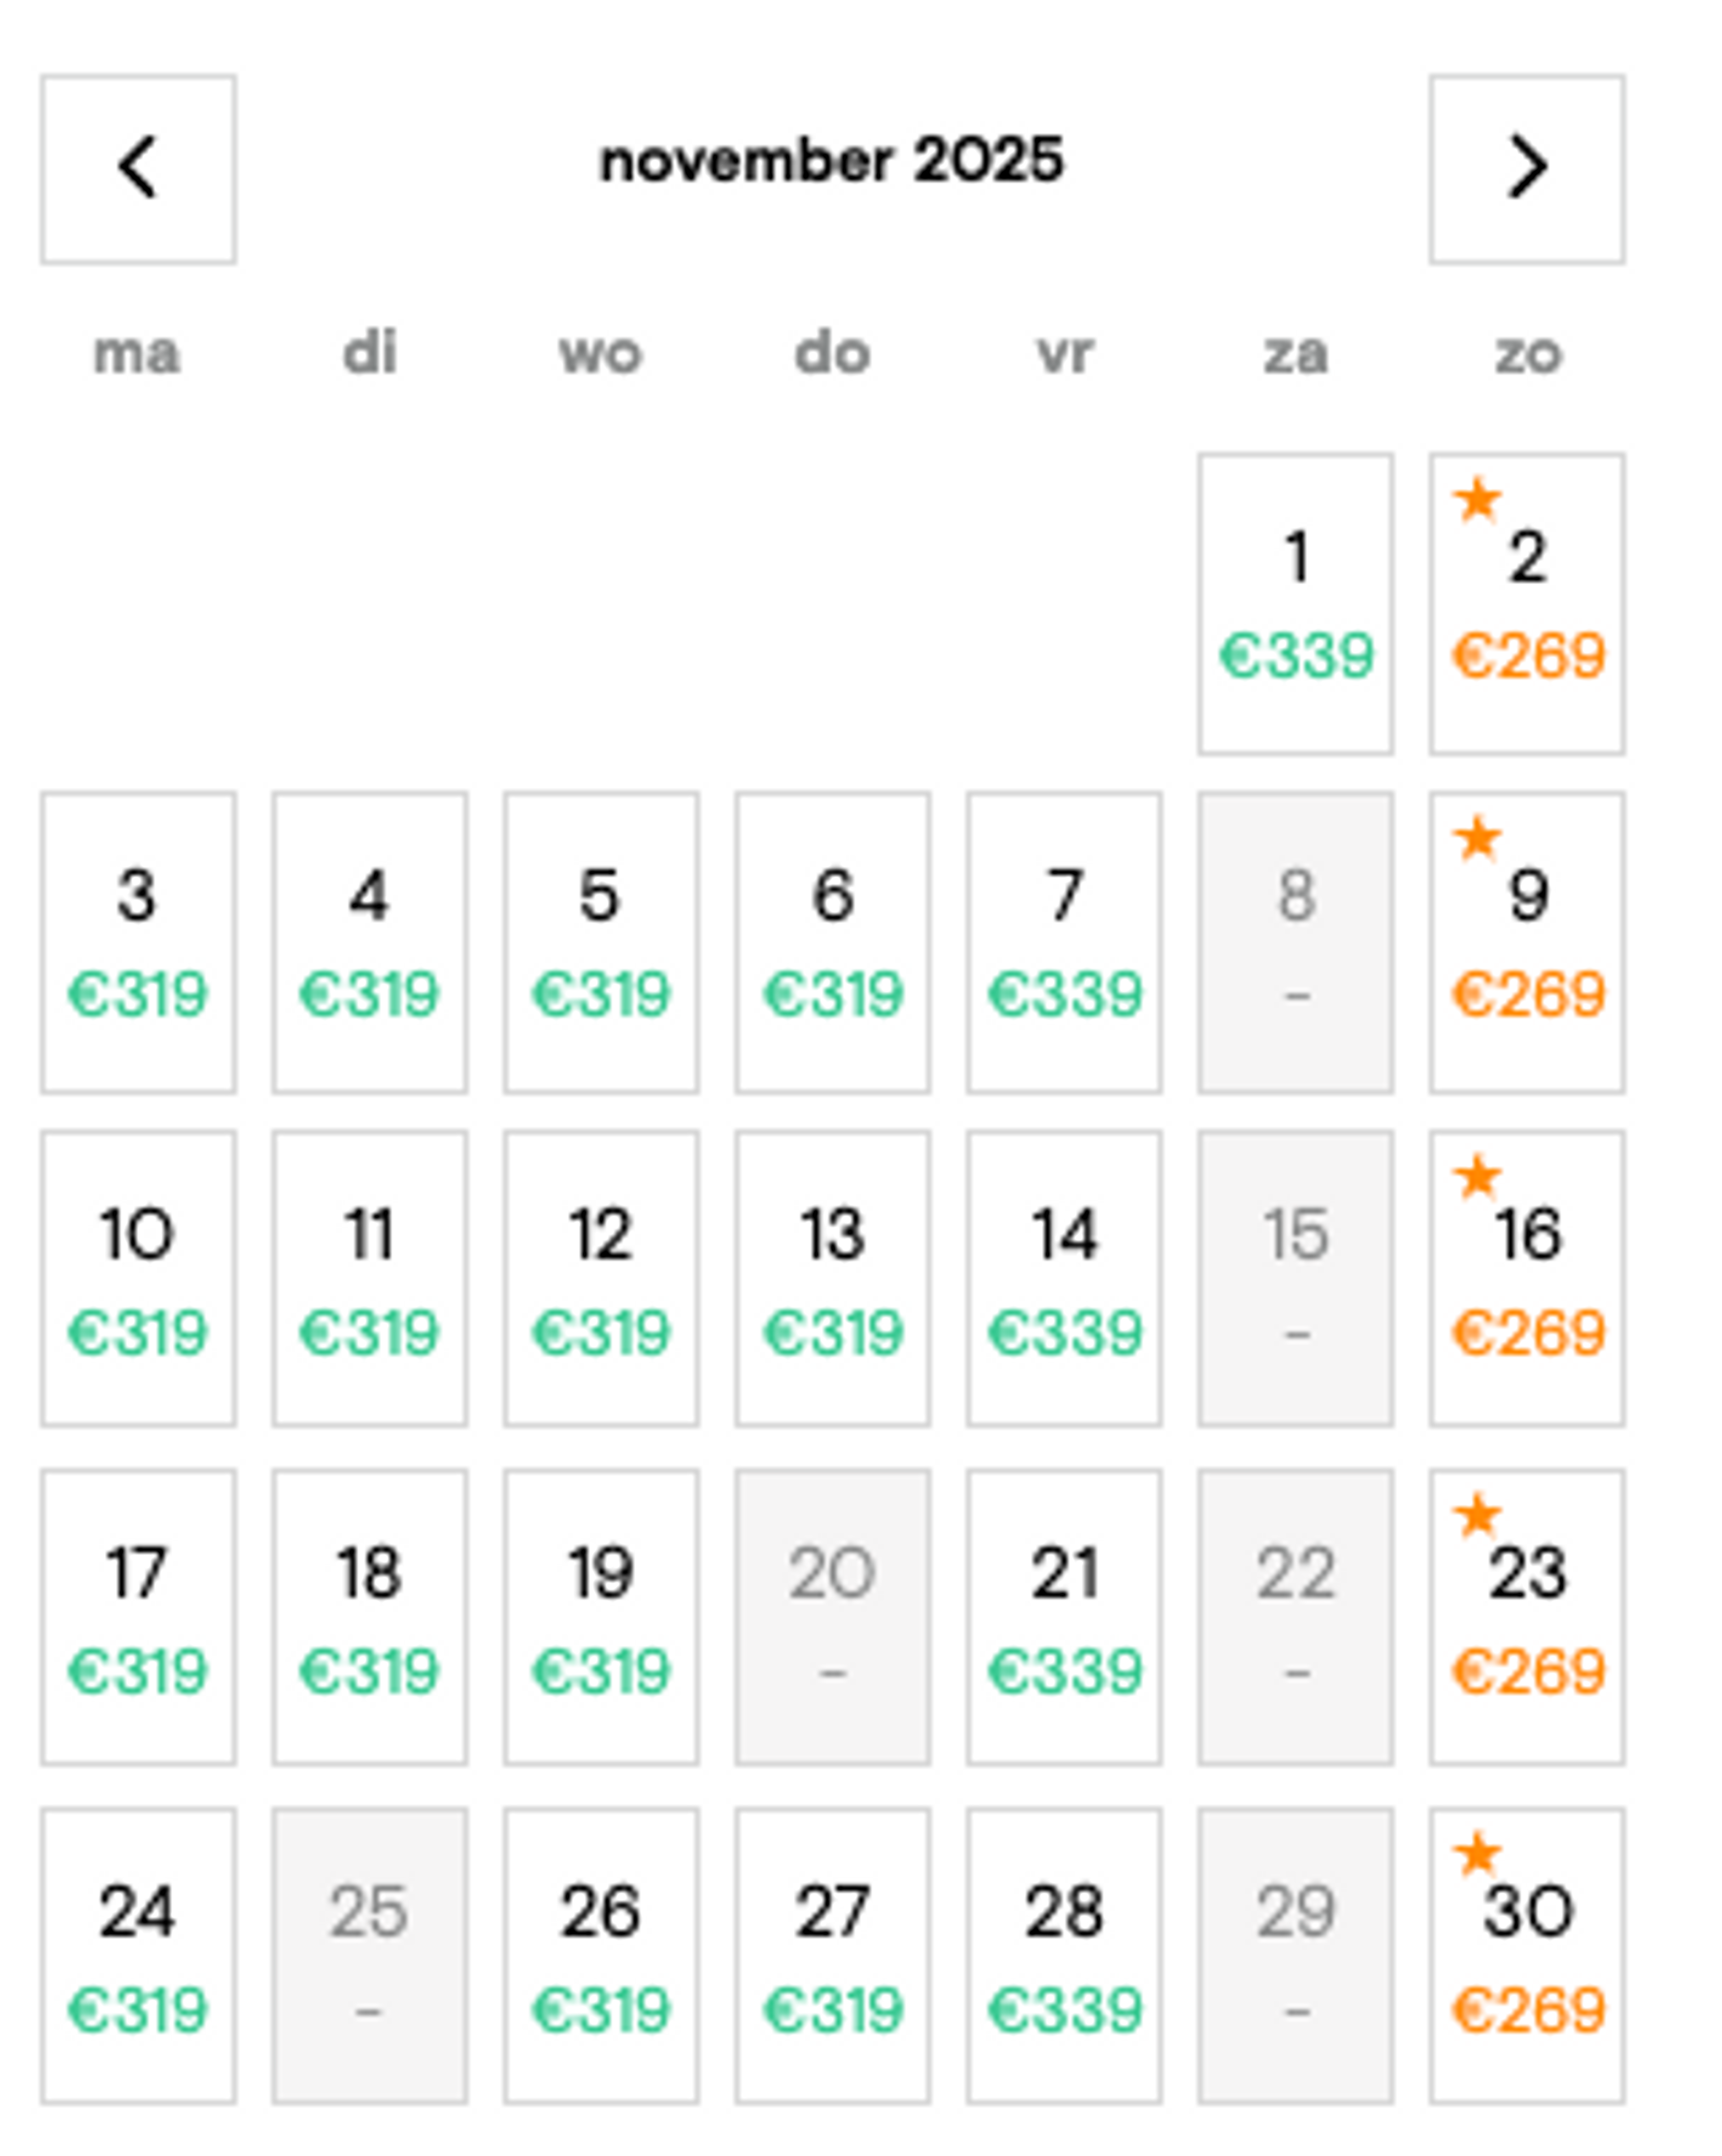Click star icon on November 9
The image size is (1722, 2156).
point(1477,838)
